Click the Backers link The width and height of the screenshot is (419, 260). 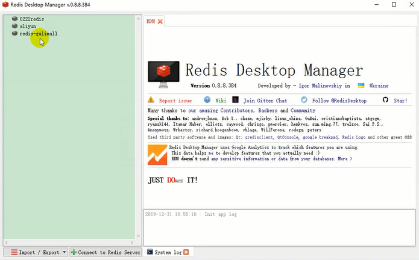(x=268, y=110)
